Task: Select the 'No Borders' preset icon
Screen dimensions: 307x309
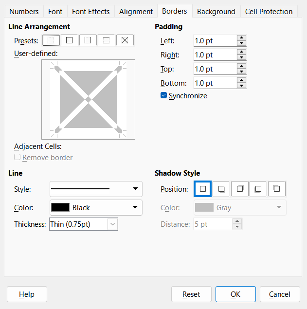Action: [51, 40]
